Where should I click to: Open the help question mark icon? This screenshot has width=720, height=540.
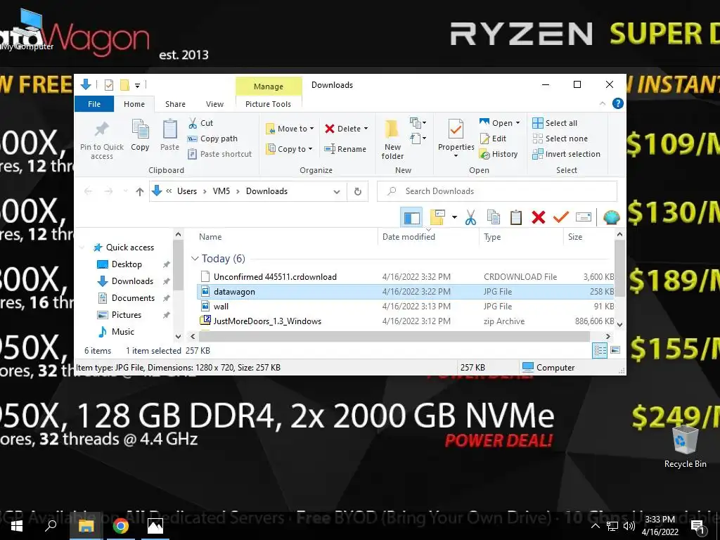(x=618, y=103)
